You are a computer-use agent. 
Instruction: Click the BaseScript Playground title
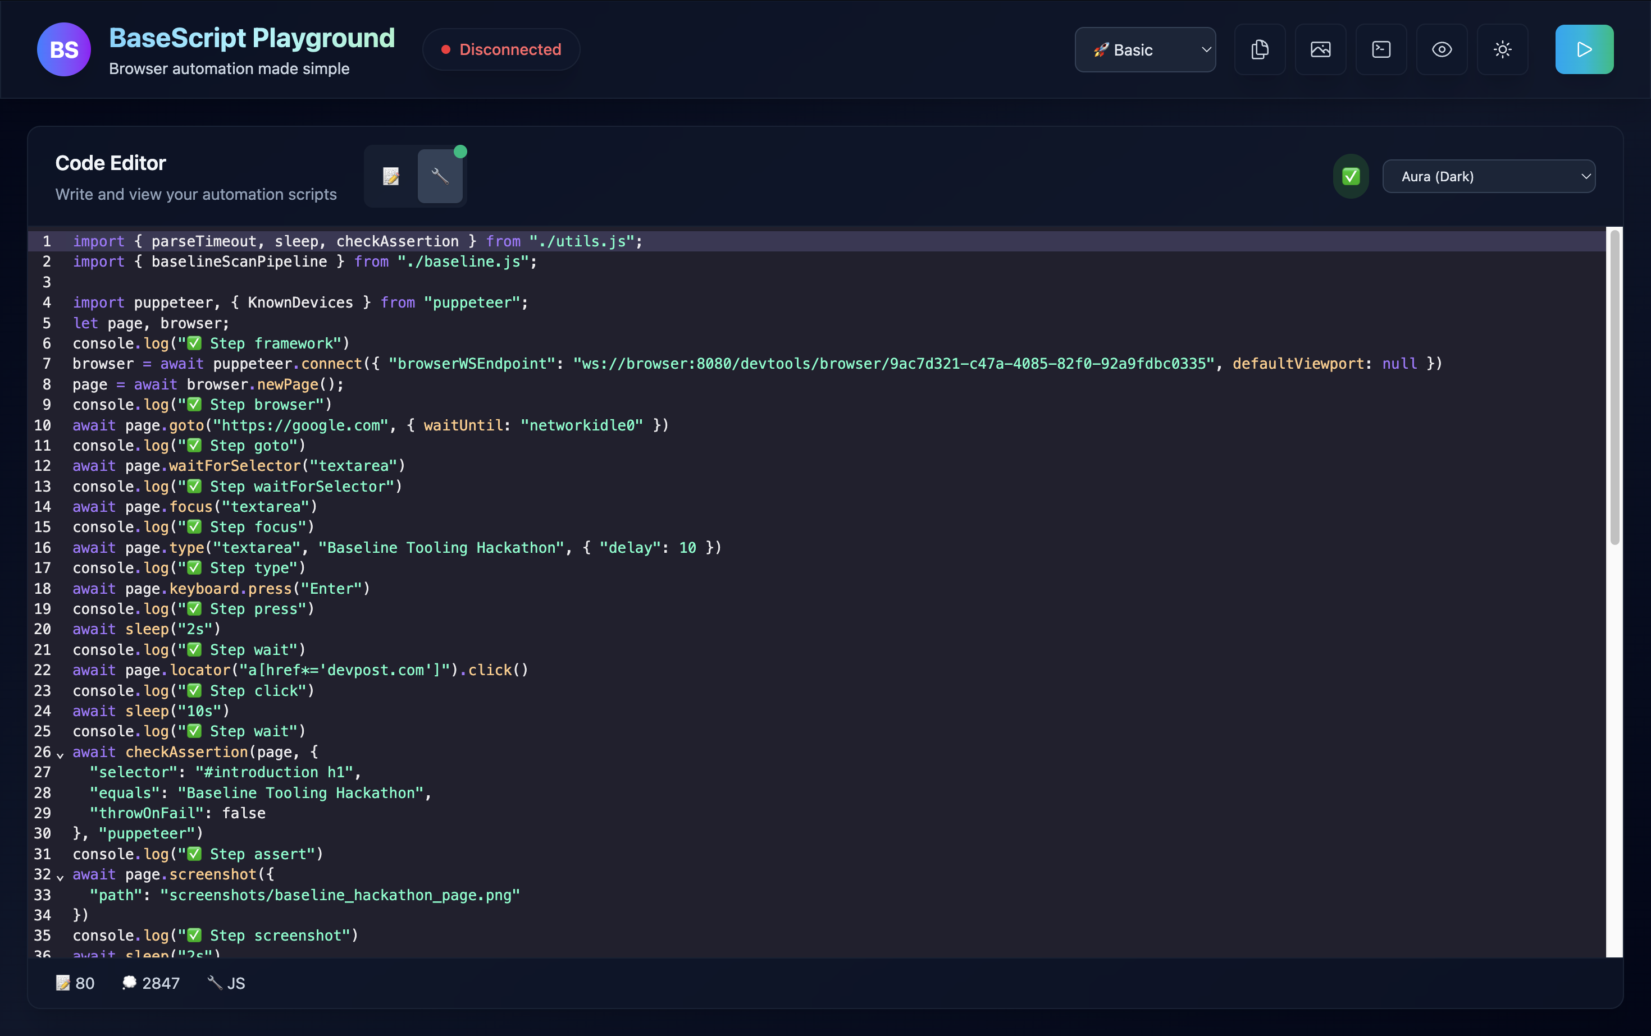[x=252, y=38]
